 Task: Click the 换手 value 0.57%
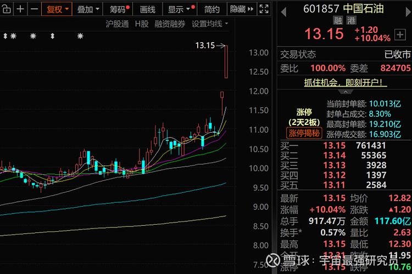[x=333, y=232]
